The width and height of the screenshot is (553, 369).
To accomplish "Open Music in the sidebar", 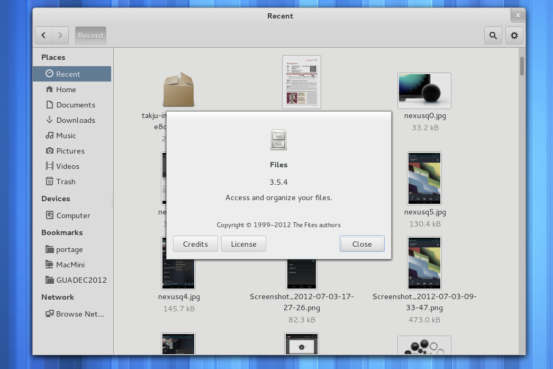I will (x=72, y=136).
